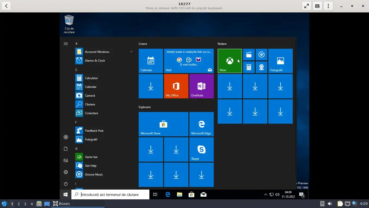
Task: Open the Calendar tile under Creare
Action: (151, 61)
